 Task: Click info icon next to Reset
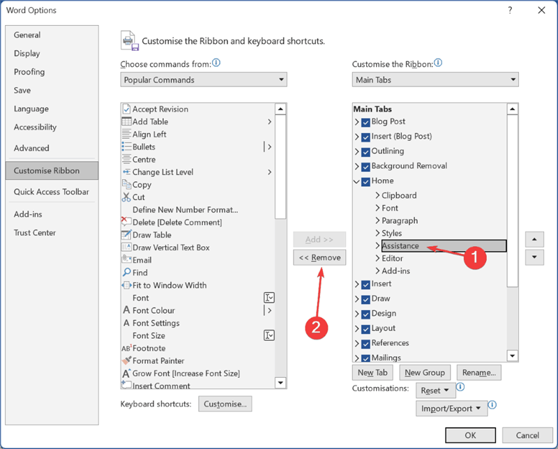point(460,387)
